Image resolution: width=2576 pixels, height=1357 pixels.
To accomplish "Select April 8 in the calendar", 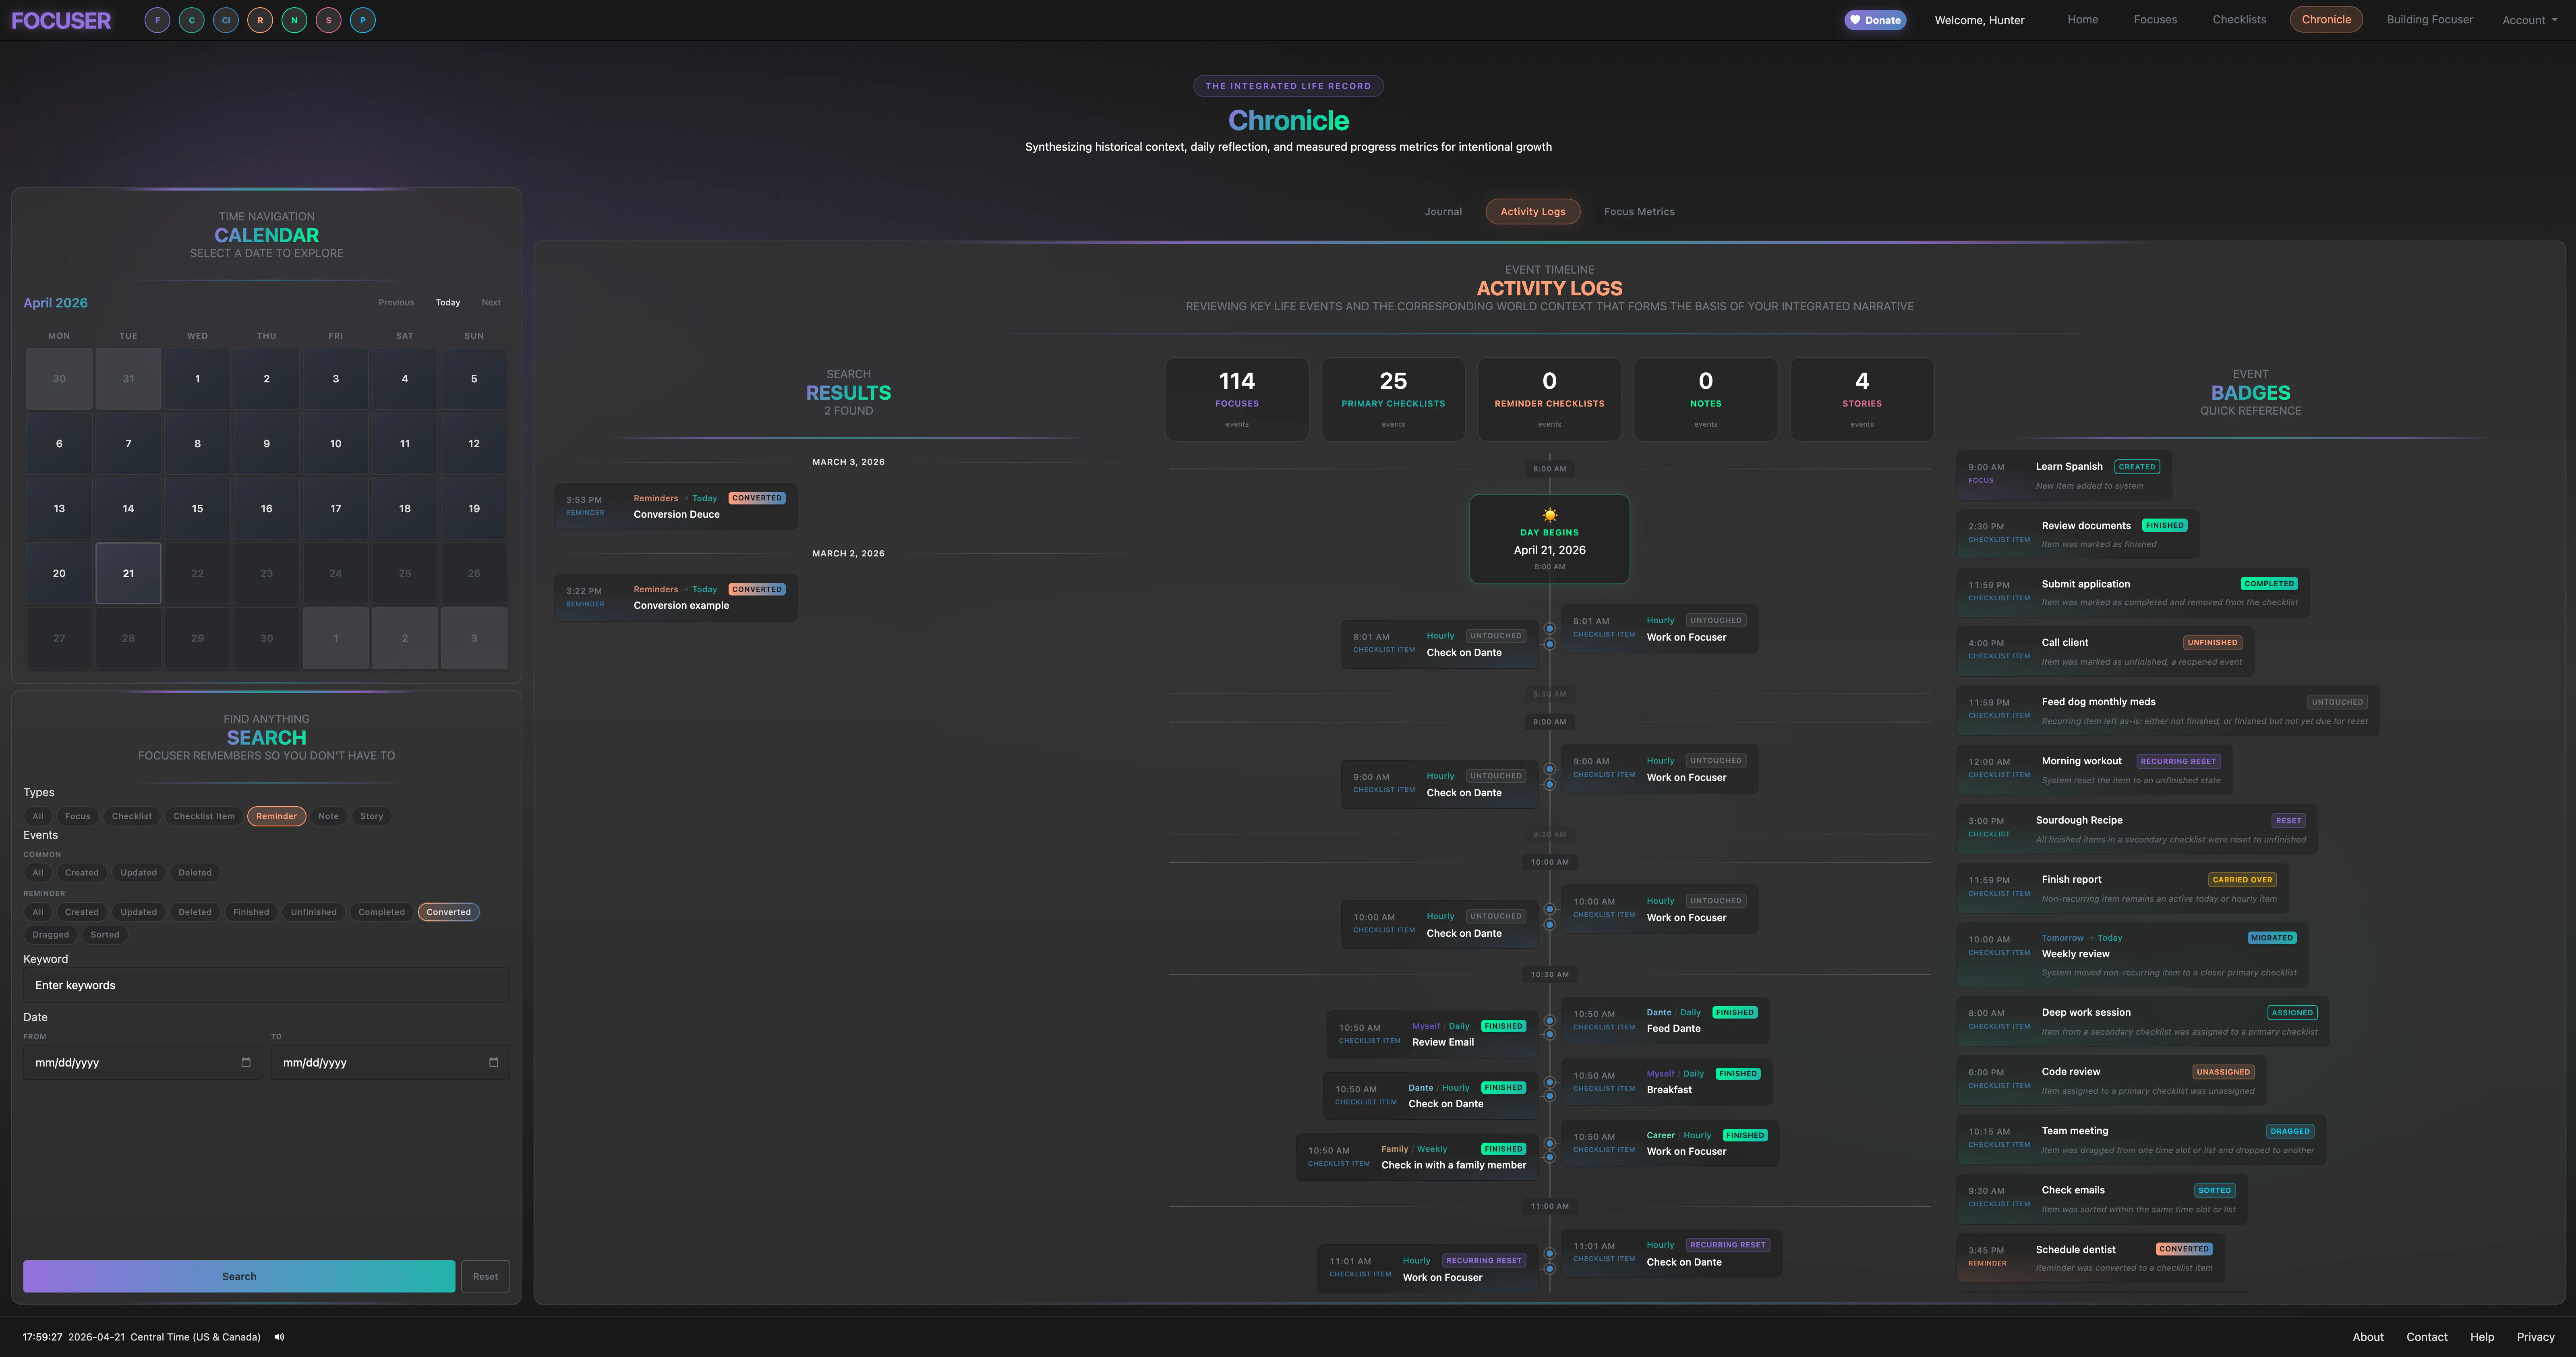I will click(197, 443).
